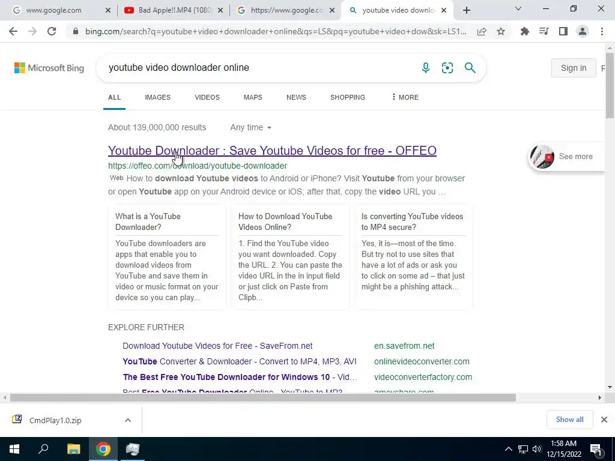Open the tab search chevron
Image resolution: width=615 pixels, height=461 pixels.
518,8
